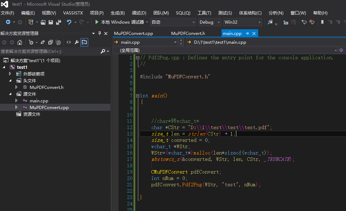The width and height of the screenshot is (346, 211).
Task: Toggle the pin on the main.cpp tab
Action: click(248, 34)
